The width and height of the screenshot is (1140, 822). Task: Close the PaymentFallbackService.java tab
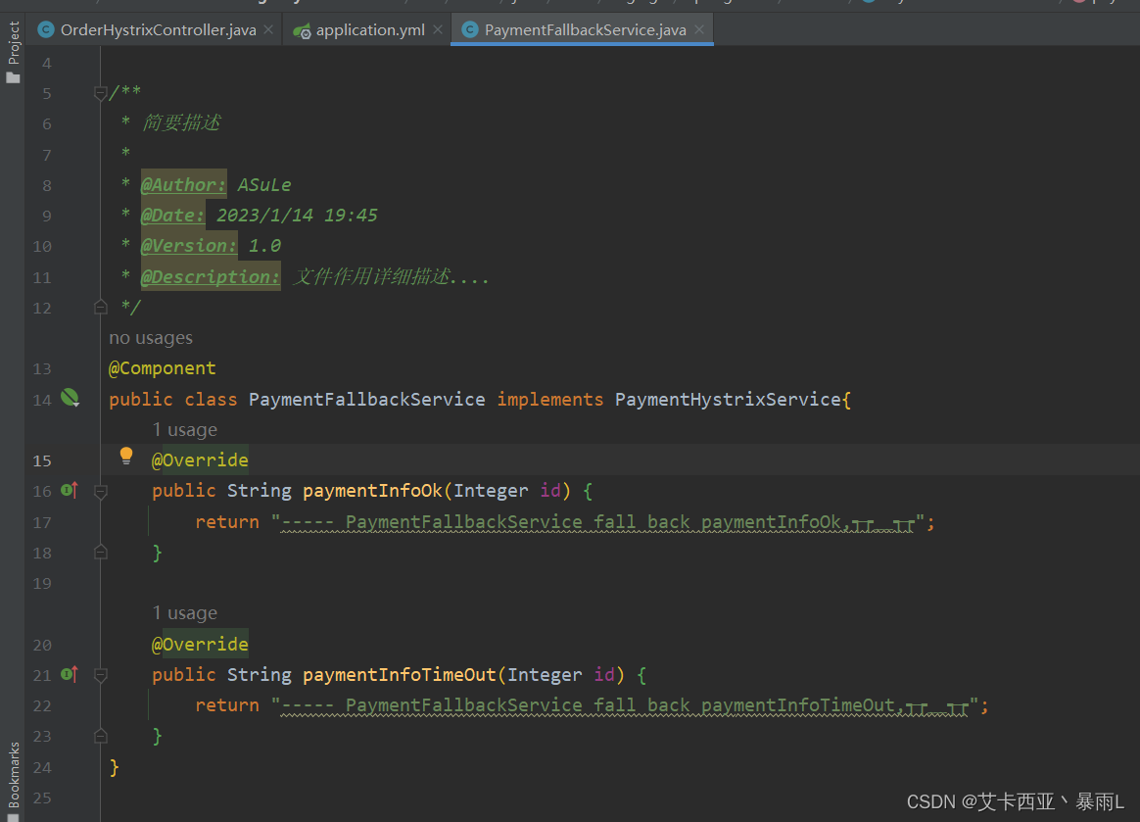(699, 29)
